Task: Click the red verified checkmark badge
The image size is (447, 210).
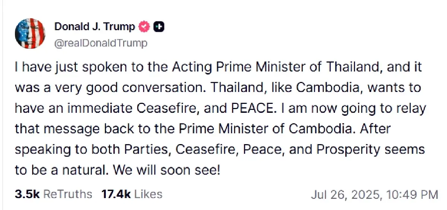Action: [x=144, y=27]
